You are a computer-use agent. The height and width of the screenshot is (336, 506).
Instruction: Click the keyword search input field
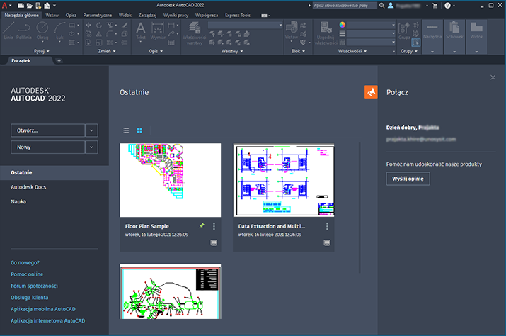(x=345, y=5)
